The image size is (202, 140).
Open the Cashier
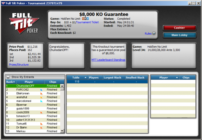pyautogui.click(x=179, y=28)
